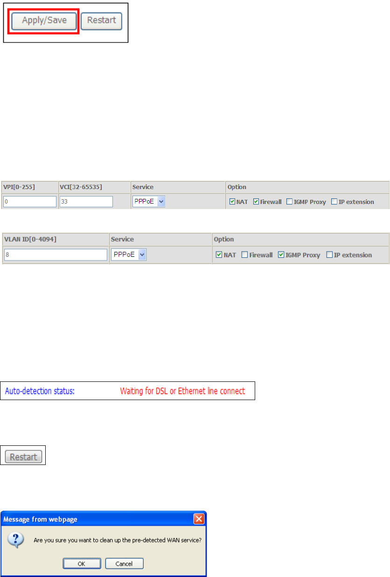Click Restart button beside Apply/Save

click(101, 21)
